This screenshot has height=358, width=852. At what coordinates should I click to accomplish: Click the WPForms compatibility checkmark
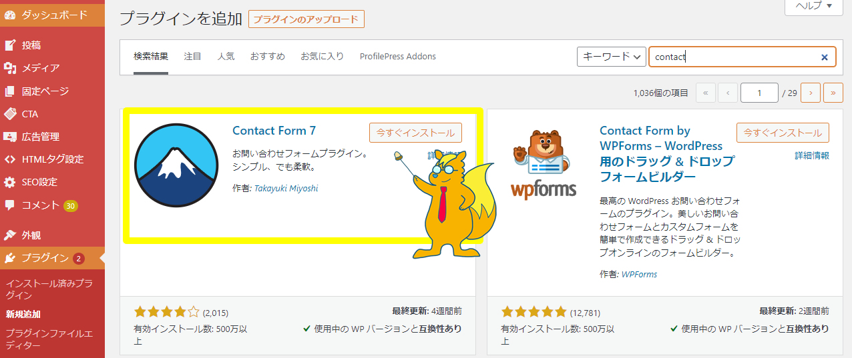(674, 329)
